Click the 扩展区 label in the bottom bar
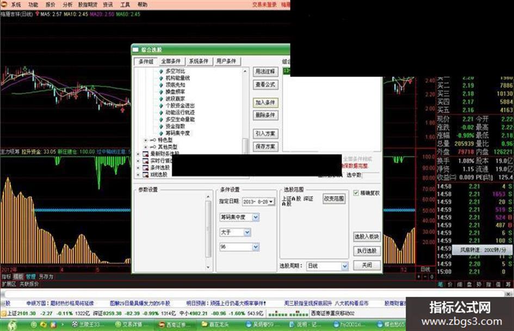Image resolution: width=514 pixels, height=331 pixels. [x=9, y=284]
